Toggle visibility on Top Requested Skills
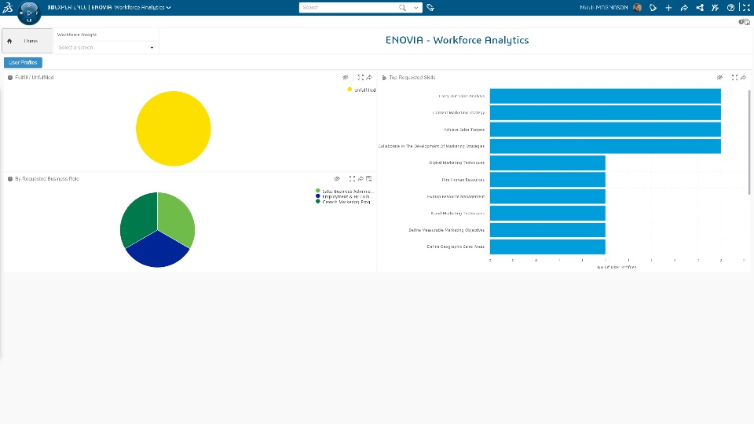Viewport: 754px width, 424px height. coord(720,78)
